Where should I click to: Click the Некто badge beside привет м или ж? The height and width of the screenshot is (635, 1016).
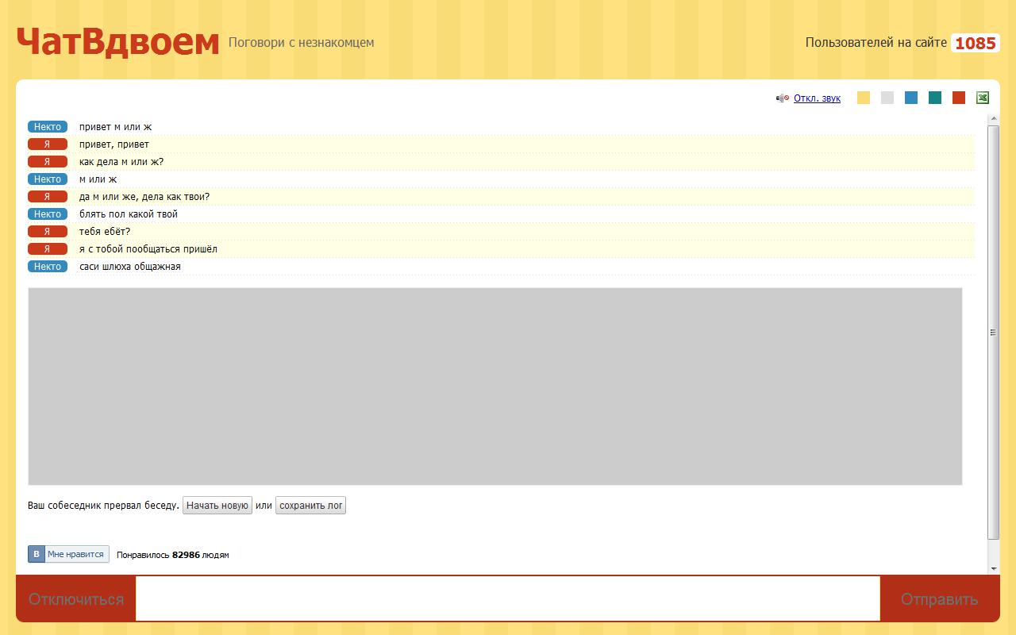pyautogui.click(x=48, y=127)
